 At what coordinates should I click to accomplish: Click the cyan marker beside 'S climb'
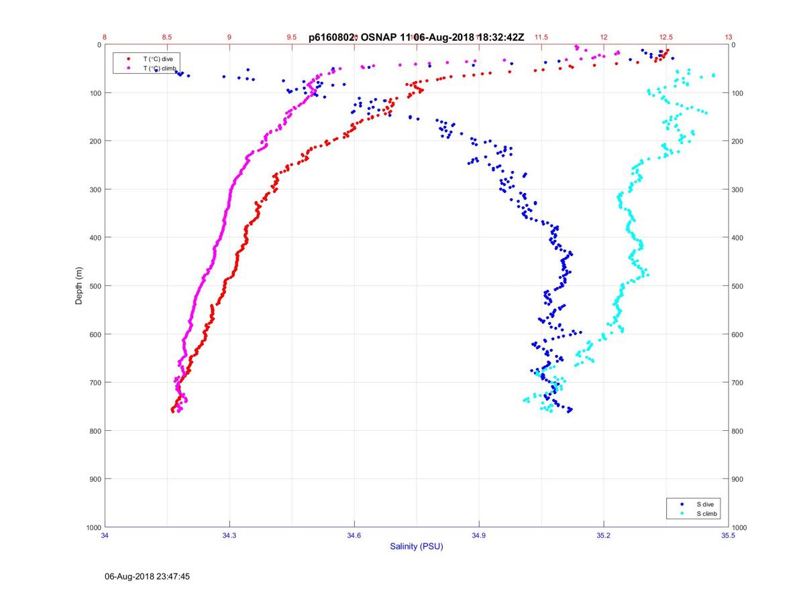682,513
